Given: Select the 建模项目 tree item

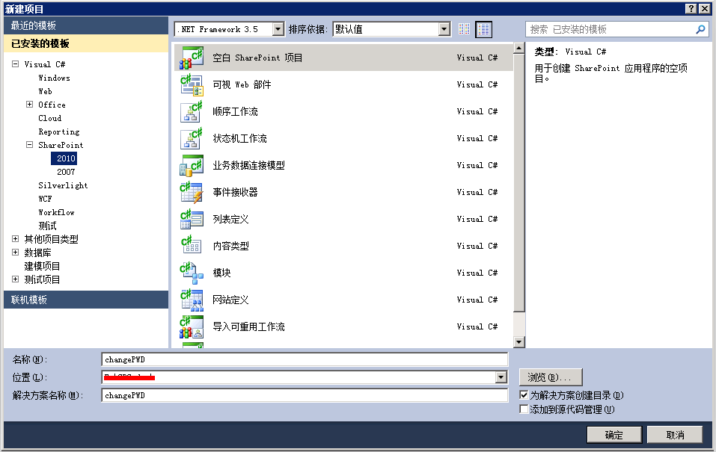Looking at the screenshot, I should pyautogui.click(x=42, y=266).
